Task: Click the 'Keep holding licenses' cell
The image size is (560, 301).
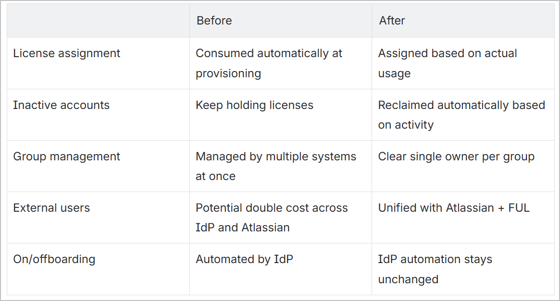Action: pyautogui.click(x=280, y=115)
